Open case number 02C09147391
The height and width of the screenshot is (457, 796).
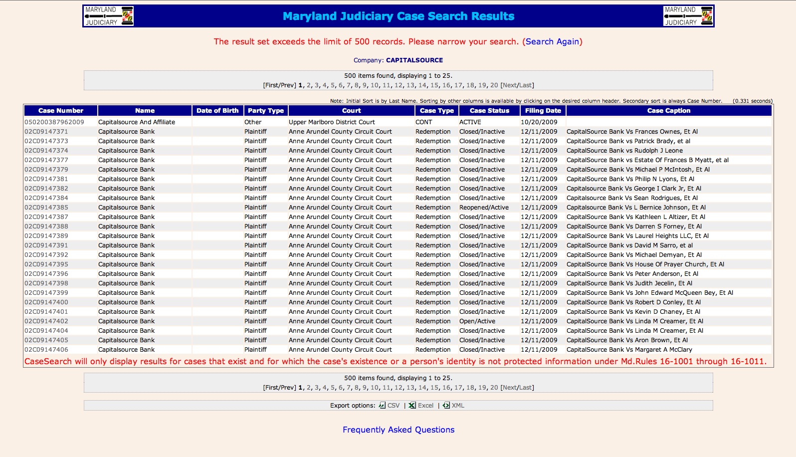pyautogui.click(x=46, y=245)
